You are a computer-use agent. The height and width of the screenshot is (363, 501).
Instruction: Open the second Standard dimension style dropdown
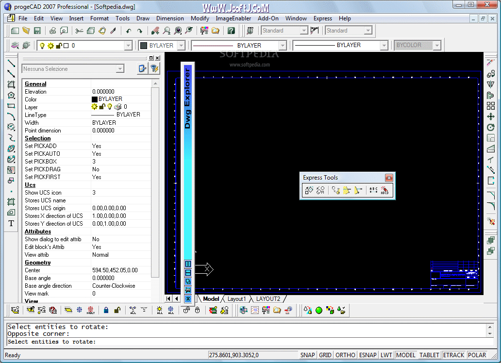[368, 31]
